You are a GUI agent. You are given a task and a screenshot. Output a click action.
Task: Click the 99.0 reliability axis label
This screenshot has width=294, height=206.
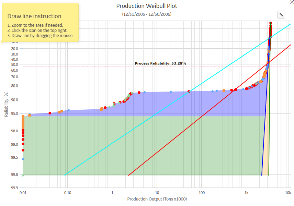click(x=15, y=144)
